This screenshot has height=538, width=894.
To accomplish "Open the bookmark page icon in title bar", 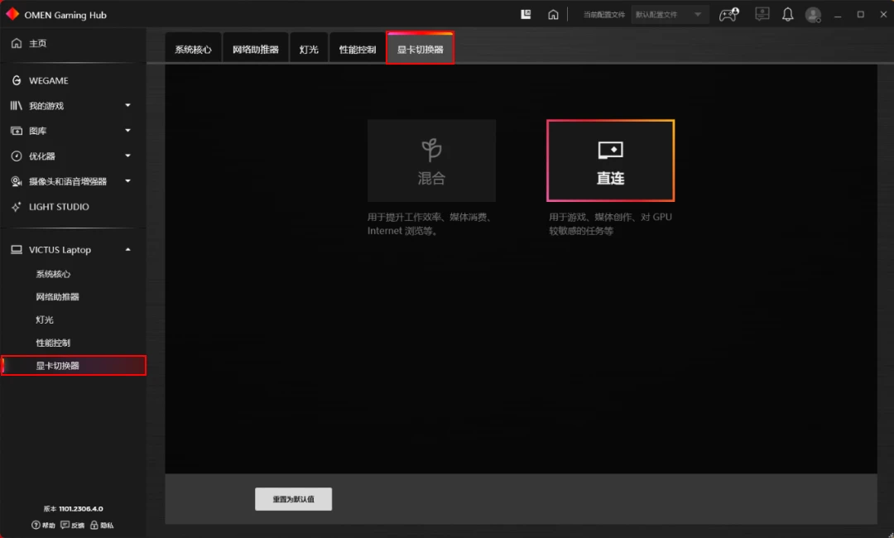I will point(526,14).
